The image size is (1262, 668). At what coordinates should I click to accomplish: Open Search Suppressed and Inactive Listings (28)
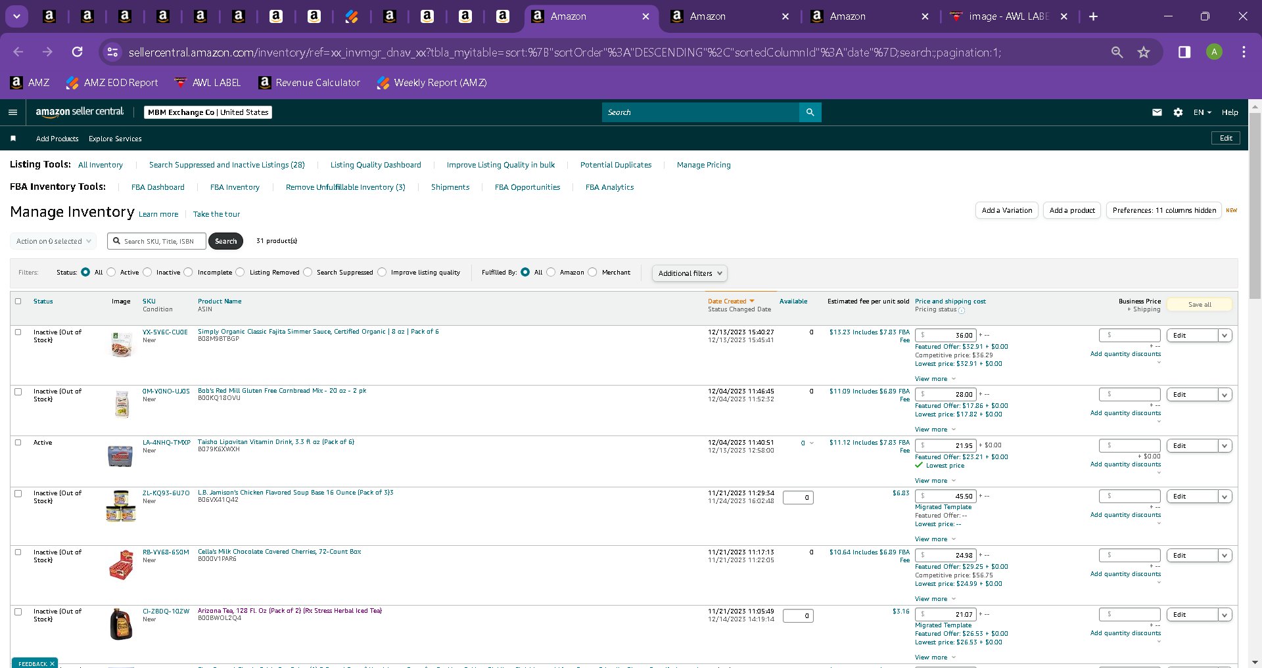227,165
